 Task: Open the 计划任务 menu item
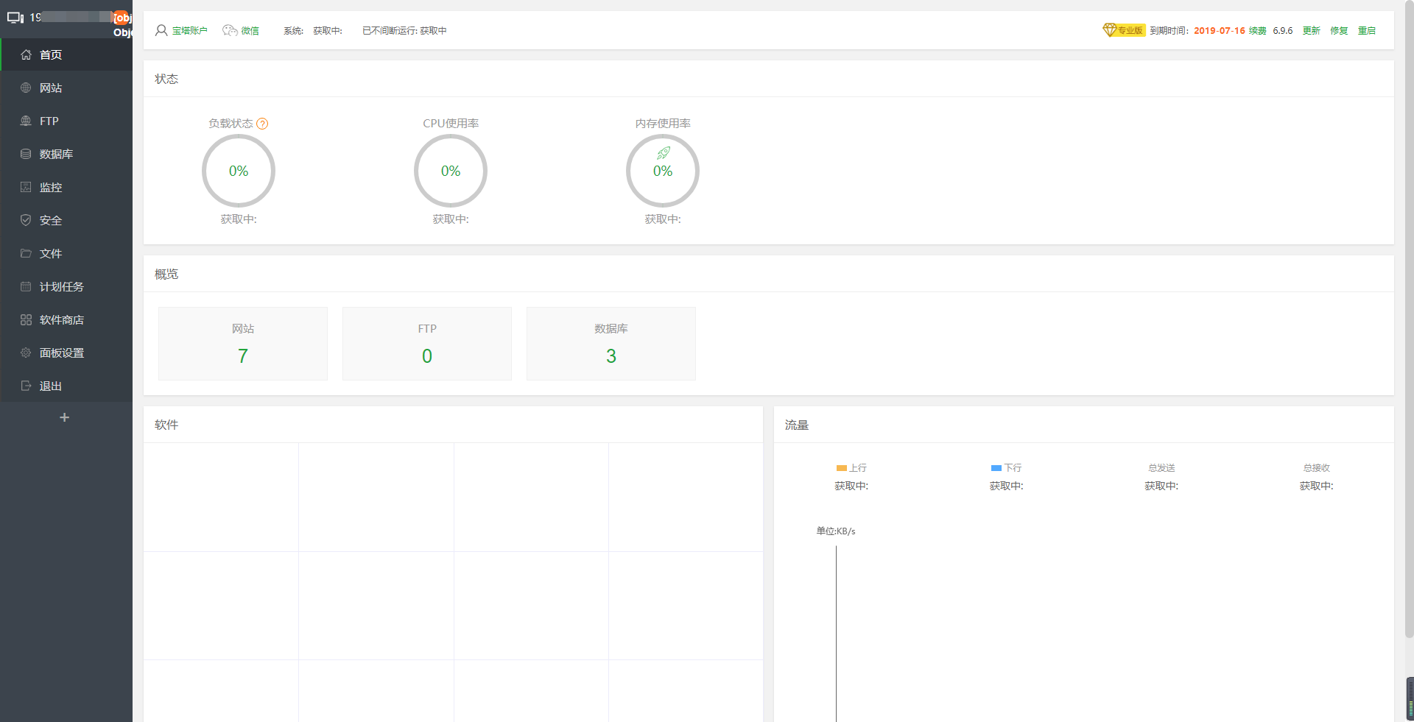tap(61, 287)
